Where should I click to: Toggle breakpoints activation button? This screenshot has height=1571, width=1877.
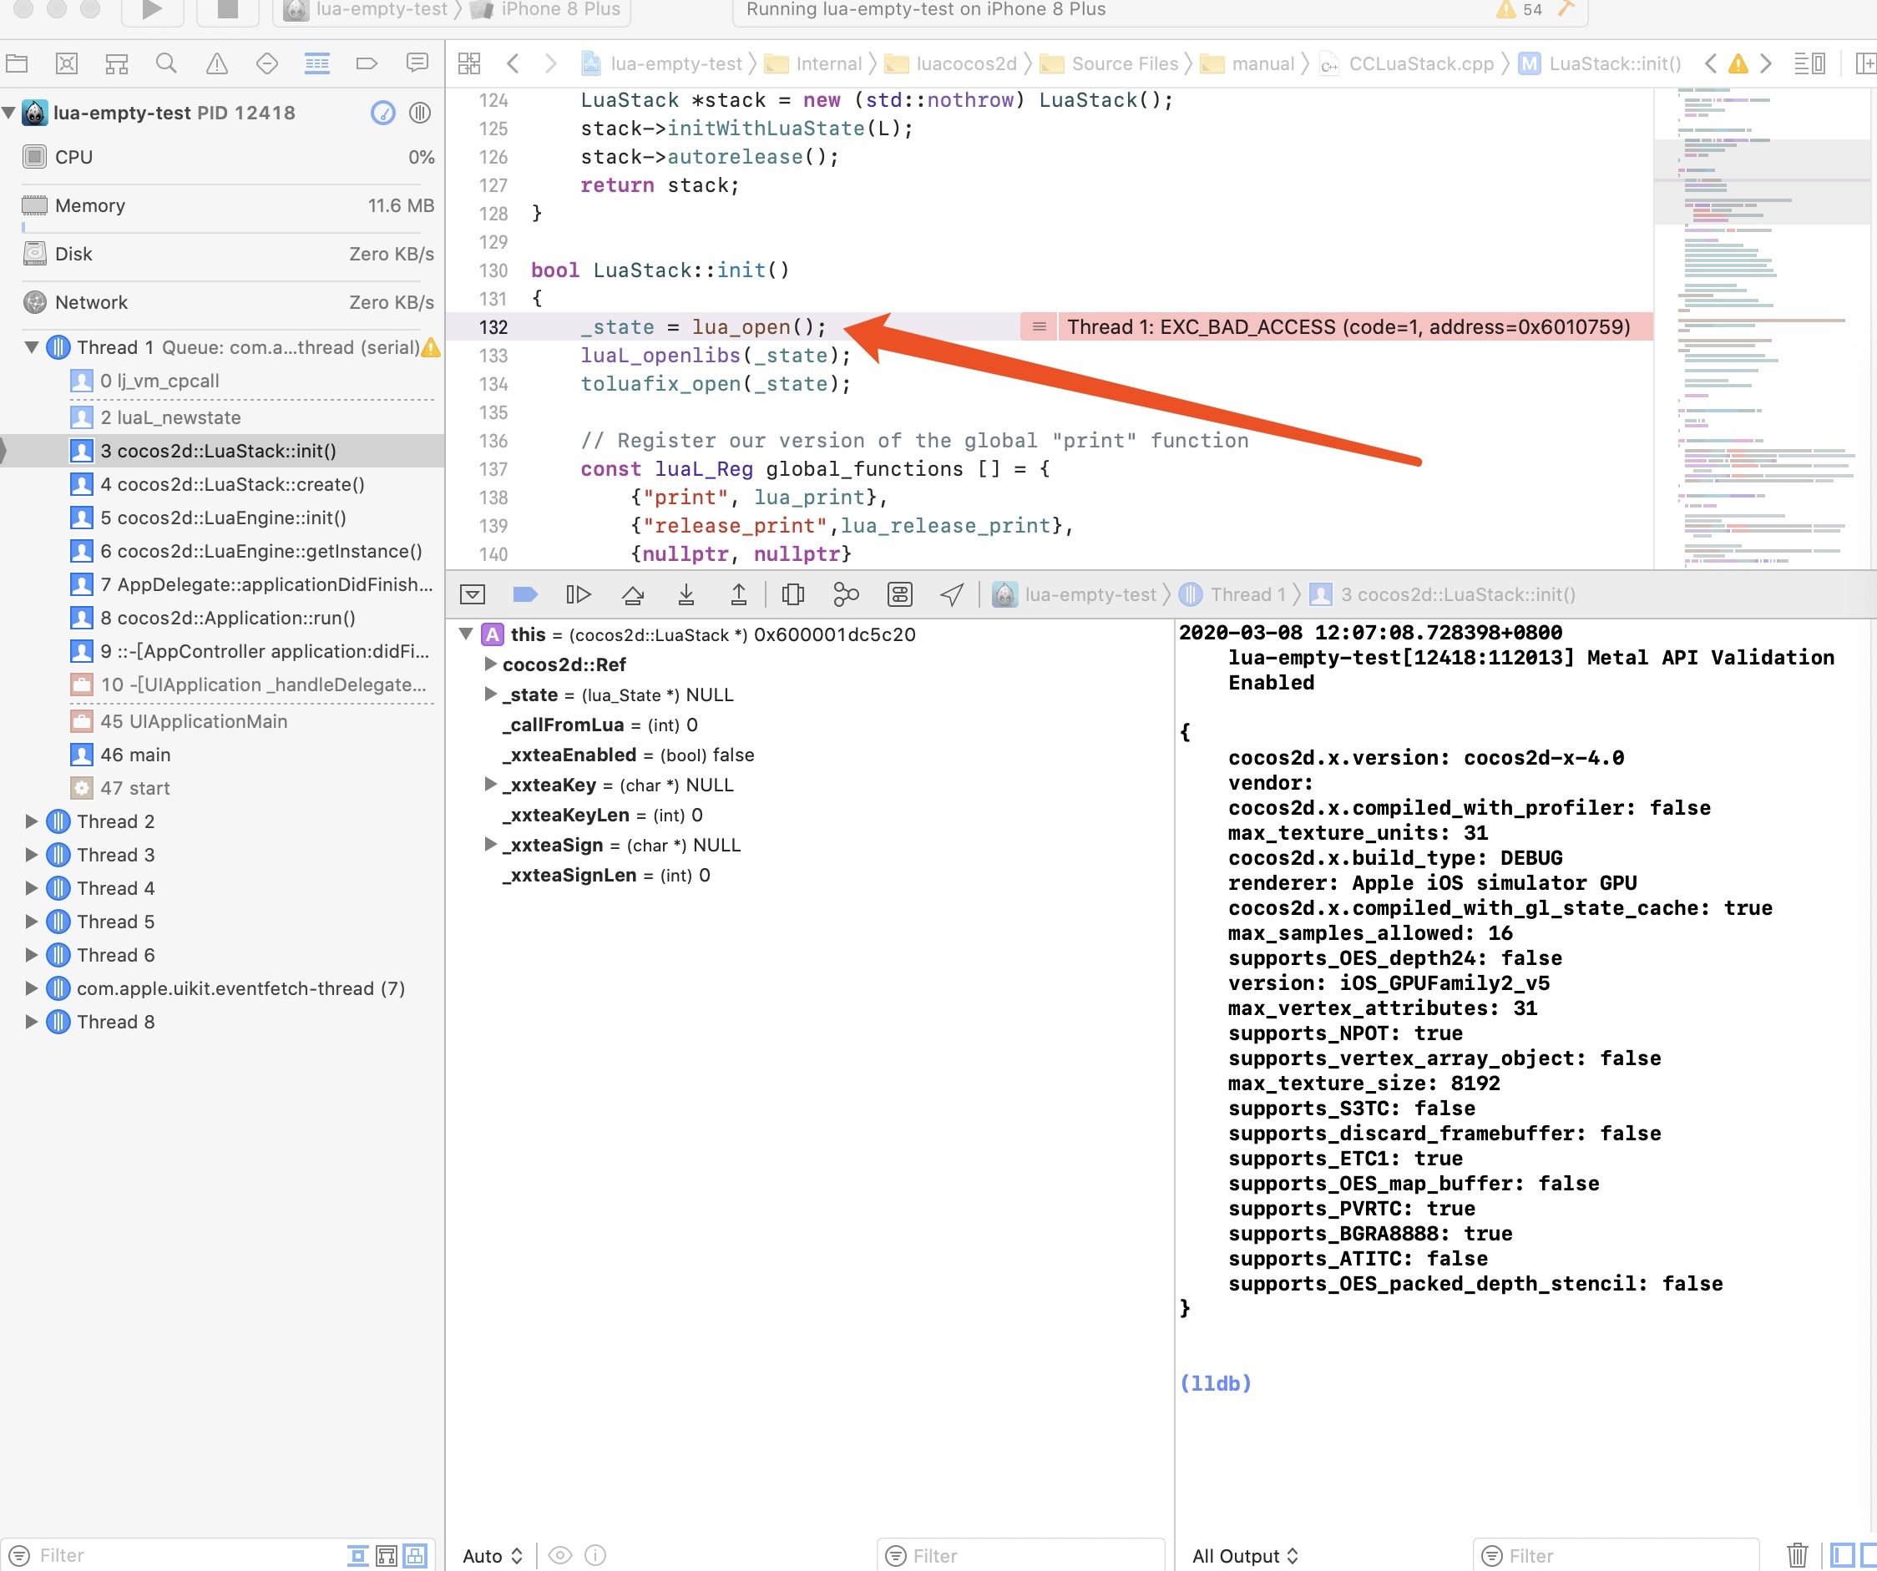point(524,594)
